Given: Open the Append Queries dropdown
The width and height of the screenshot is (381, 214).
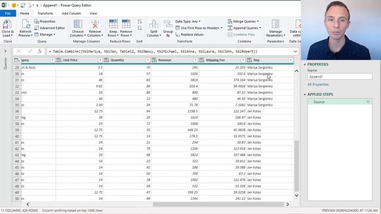Looking at the screenshot, I should (x=245, y=28).
